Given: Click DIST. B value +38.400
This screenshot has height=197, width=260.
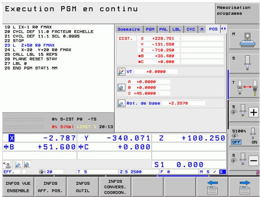Looking at the screenshot, I should (x=164, y=56).
